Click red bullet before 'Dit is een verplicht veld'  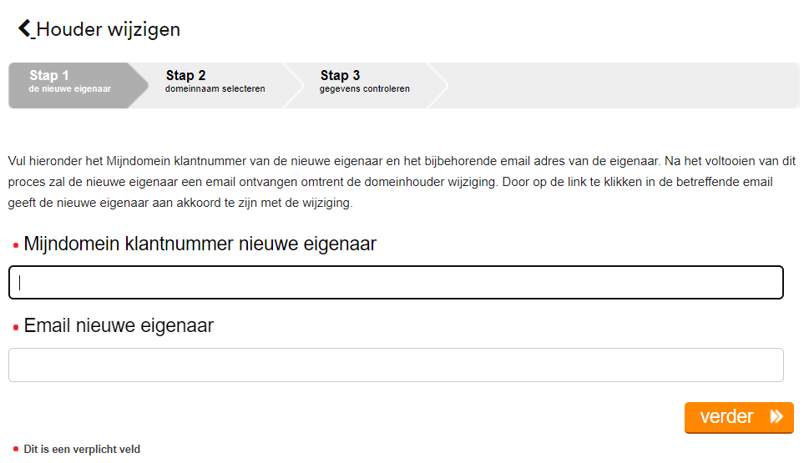(16, 450)
